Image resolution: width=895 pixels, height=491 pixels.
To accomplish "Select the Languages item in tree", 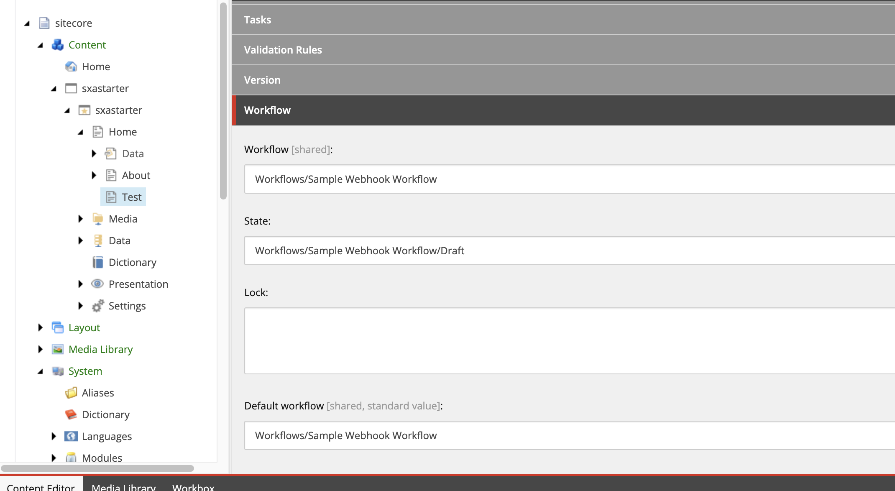I will 107,436.
